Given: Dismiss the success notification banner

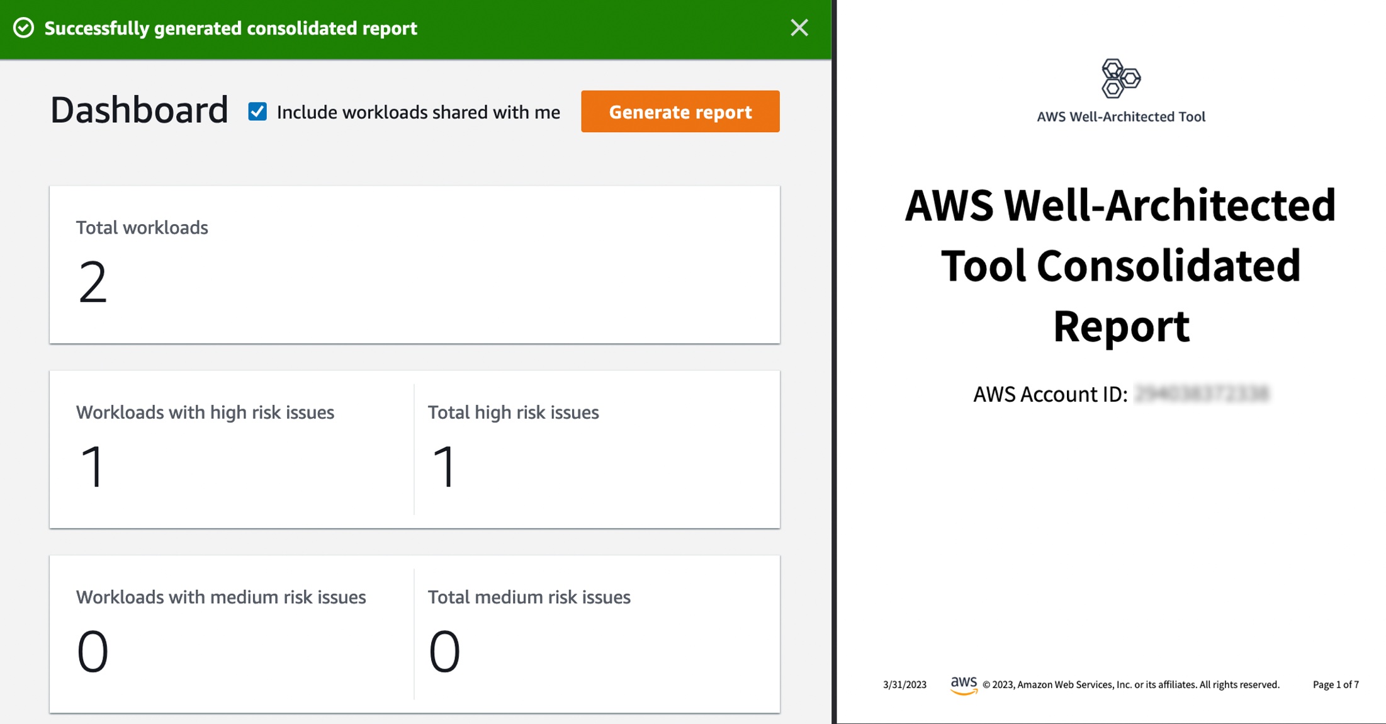Looking at the screenshot, I should click(x=799, y=28).
